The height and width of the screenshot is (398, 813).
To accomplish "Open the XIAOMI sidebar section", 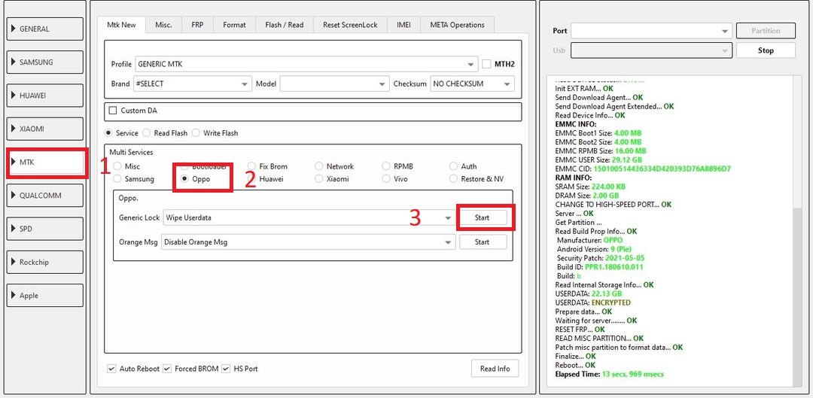I will [x=45, y=129].
